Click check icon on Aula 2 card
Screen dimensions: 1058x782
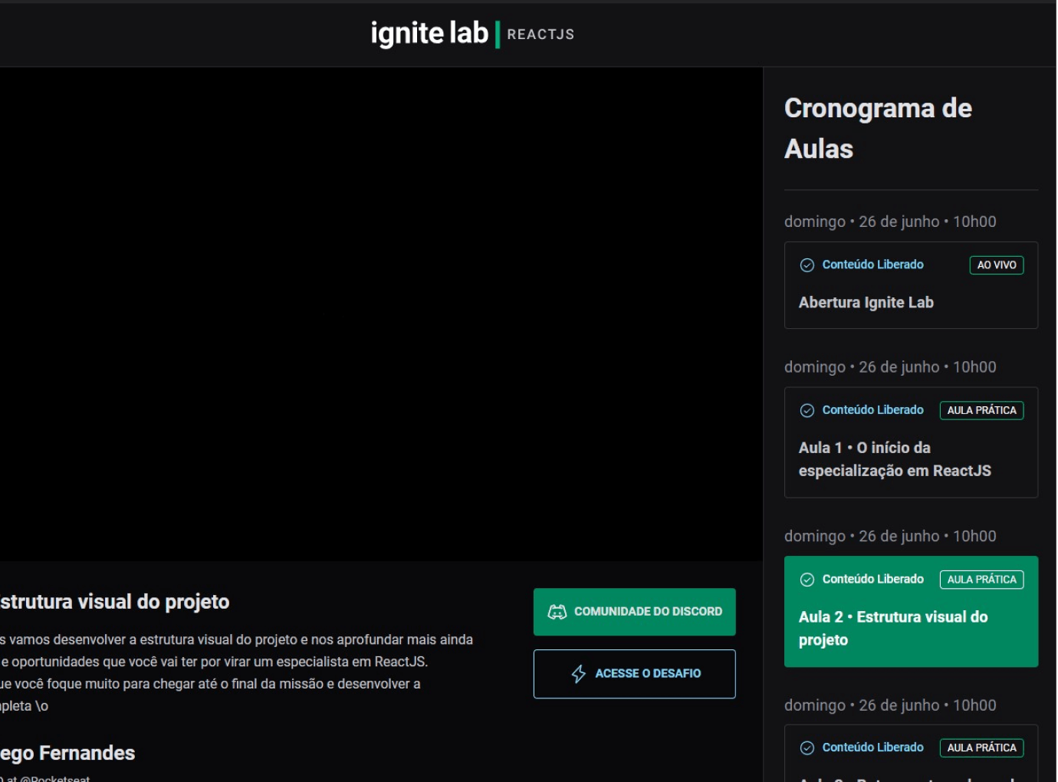click(x=807, y=580)
